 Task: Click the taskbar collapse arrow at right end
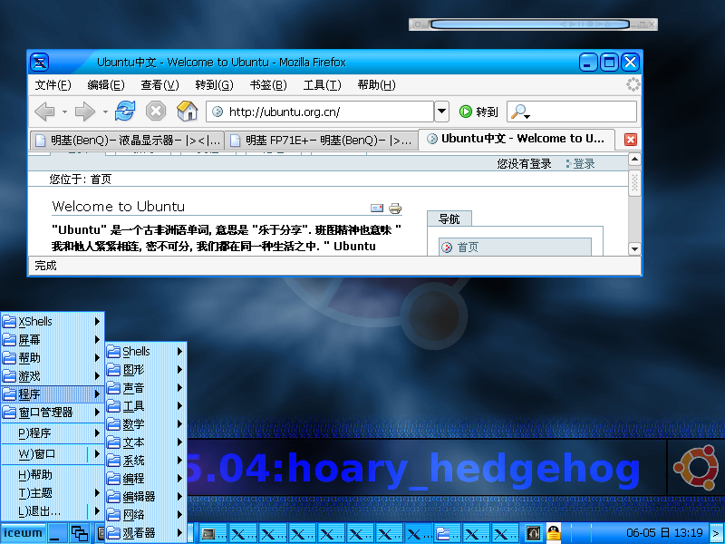tap(716, 534)
